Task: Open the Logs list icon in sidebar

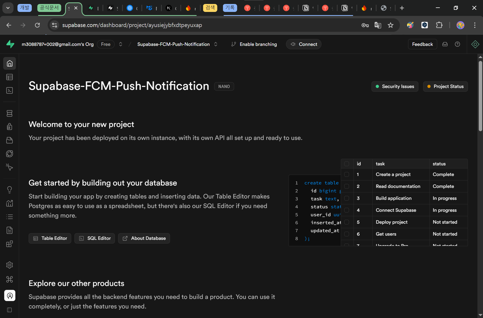Action: pyautogui.click(x=10, y=217)
